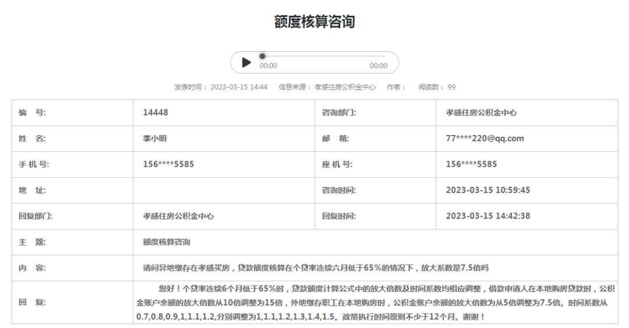This screenshot has height=328, width=629.
Task: Click the name value 李小明
Action: [155, 138]
